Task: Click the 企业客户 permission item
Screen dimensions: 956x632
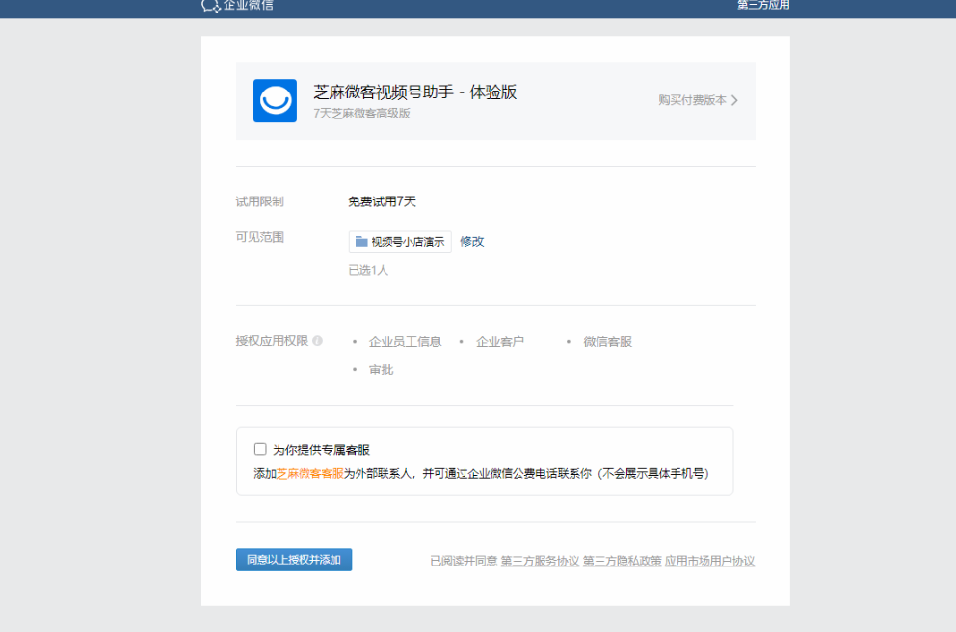Action: click(500, 342)
